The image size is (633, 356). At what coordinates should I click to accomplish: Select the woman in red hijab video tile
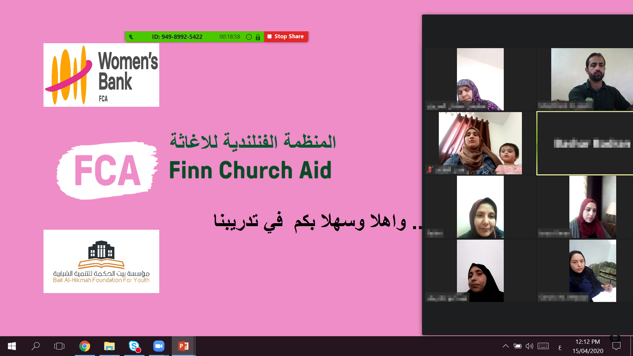click(585, 207)
